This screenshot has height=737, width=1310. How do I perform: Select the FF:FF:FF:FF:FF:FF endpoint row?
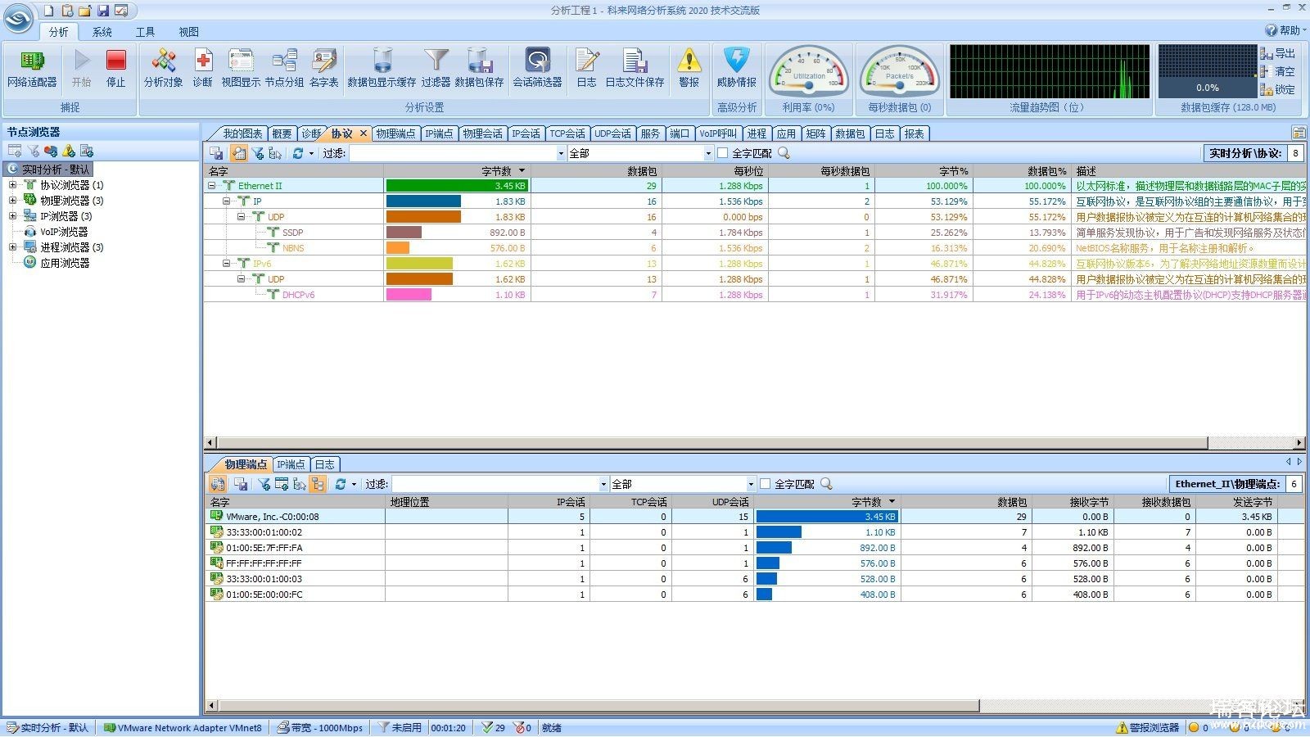(754, 563)
